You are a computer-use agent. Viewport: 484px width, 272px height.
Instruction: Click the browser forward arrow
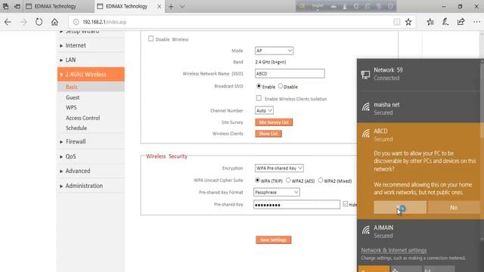tap(23, 22)
